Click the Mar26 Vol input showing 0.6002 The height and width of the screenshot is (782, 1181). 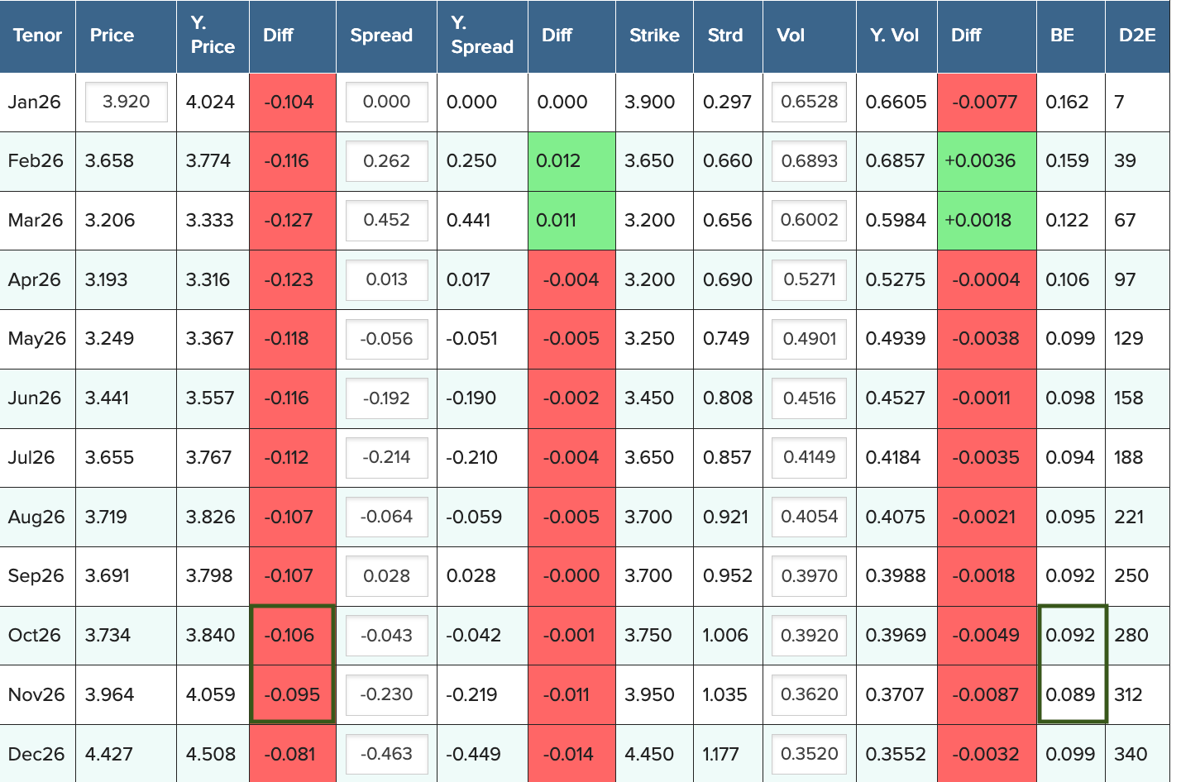tap(809, 221)
